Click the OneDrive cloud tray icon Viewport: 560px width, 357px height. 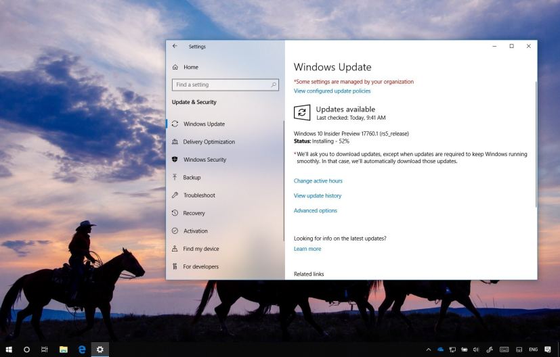(440, 350)
